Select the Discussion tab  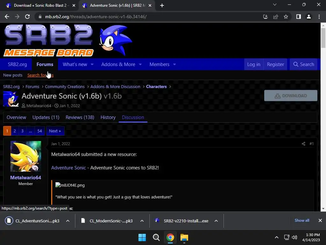coord(133,117)
